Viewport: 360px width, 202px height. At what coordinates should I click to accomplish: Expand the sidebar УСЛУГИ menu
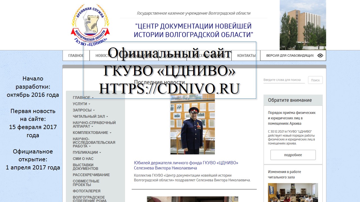point(81,104)
